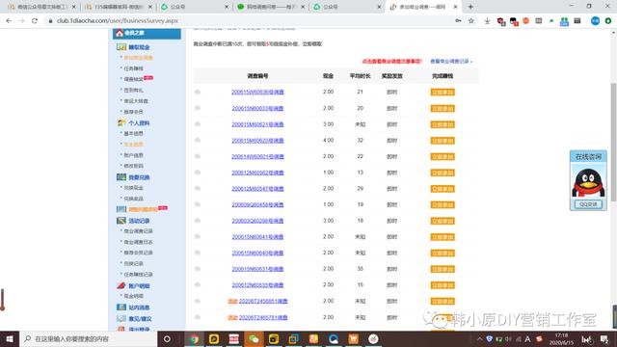The width and height of the screenshot is (617, 347).
Task: Open Windows notification center icon
Action: coord(604,338)
